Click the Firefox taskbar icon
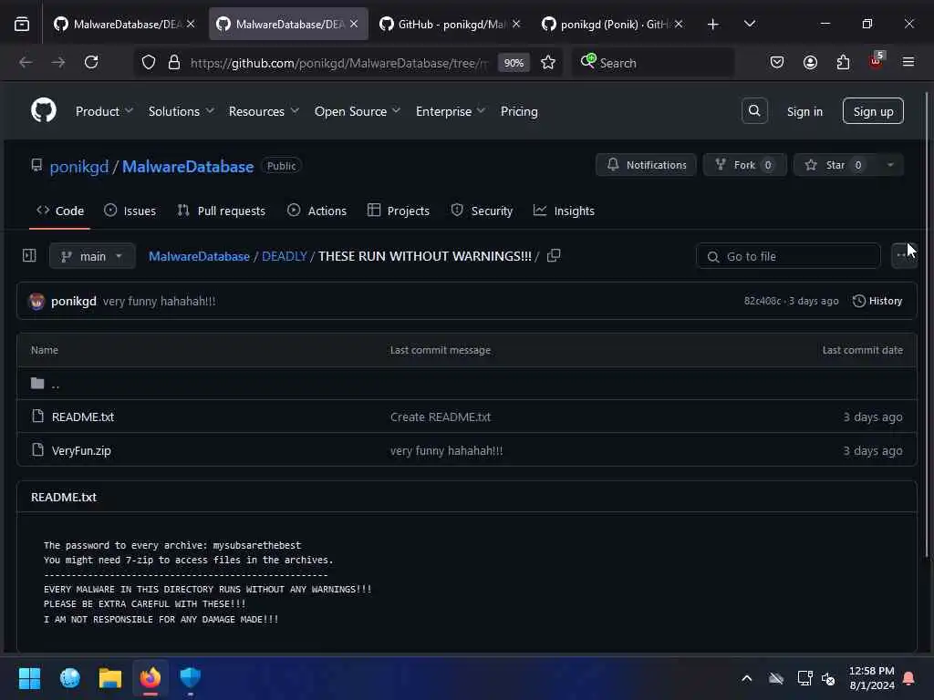 coord(150,678)
